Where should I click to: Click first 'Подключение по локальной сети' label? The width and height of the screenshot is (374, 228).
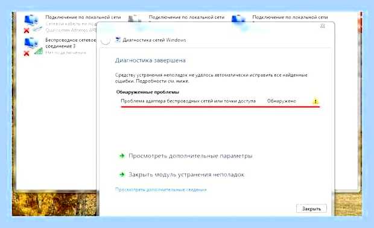[83, 17]
